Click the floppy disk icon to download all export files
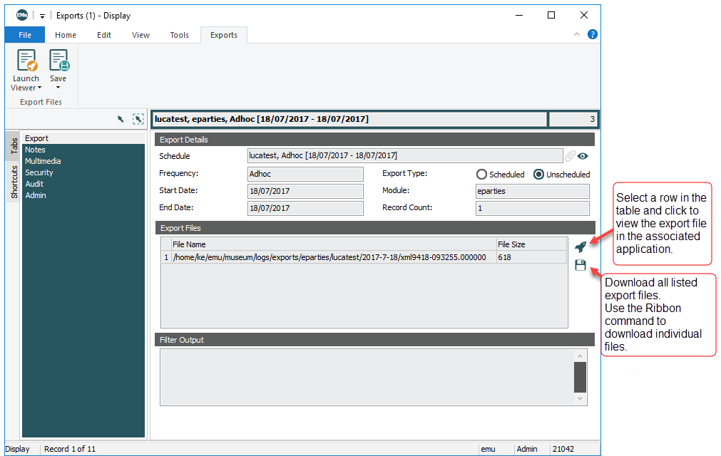This screenshot has width=721, height=456. [x=581, y=265]
